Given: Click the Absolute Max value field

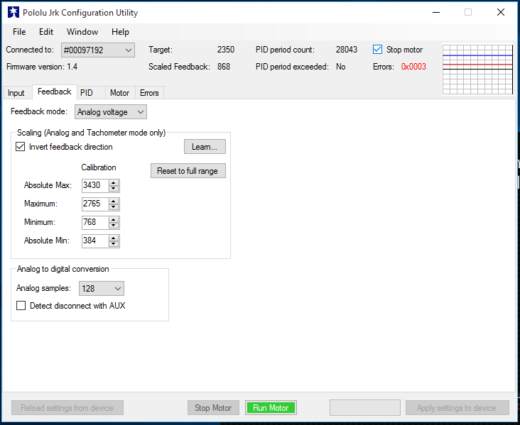Looking at the screenshot, I should click(95, 185).
